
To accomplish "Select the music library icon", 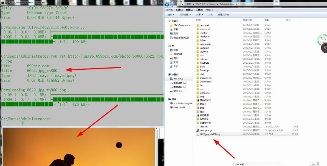I will (171, 66).
